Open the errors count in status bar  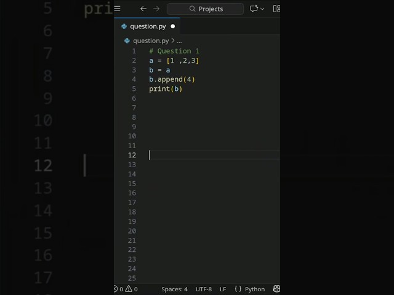pos(118,289)
